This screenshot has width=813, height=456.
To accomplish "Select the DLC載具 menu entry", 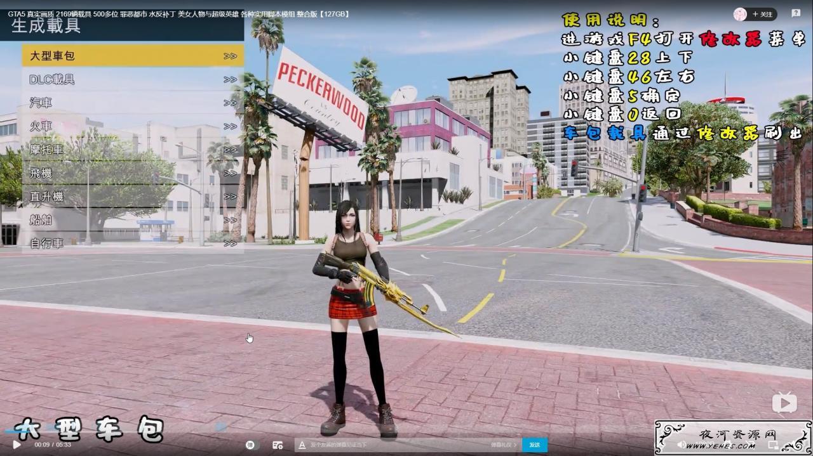I will [x=133, y=79].
